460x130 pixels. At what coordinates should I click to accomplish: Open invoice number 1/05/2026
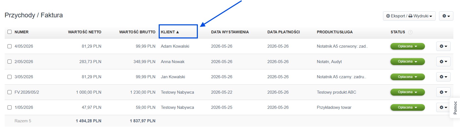click(24, 107)
